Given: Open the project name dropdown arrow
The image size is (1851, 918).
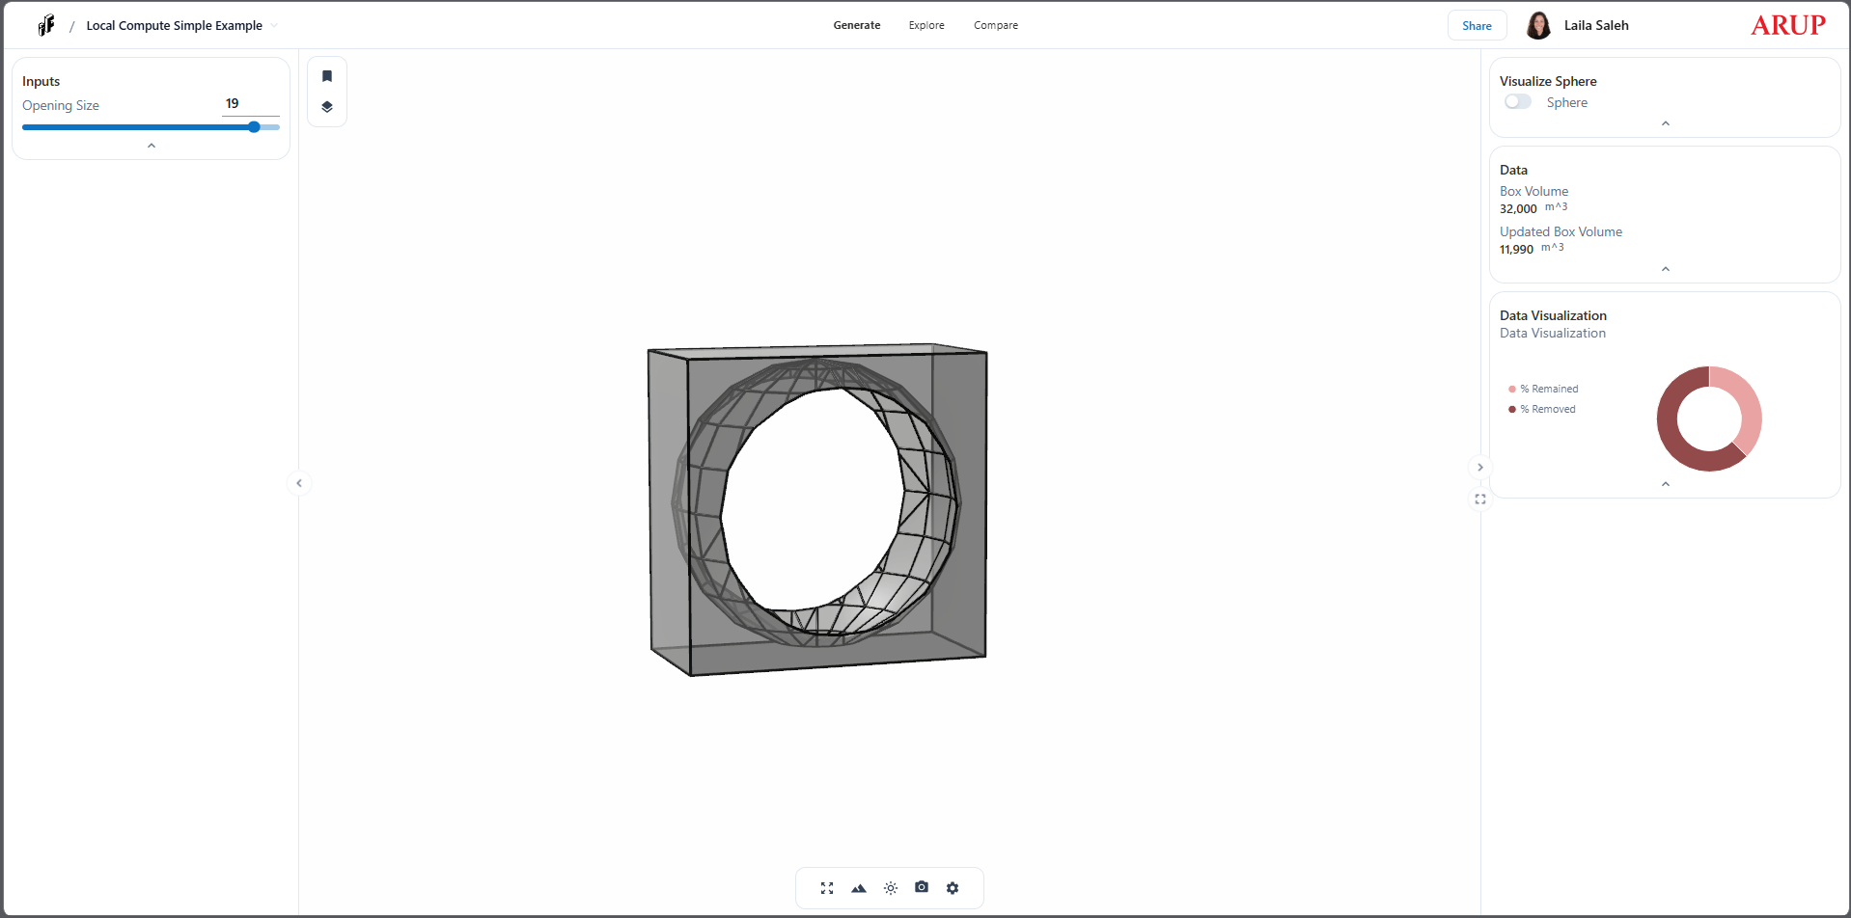Looking at the screenshot, I should 274,26.
